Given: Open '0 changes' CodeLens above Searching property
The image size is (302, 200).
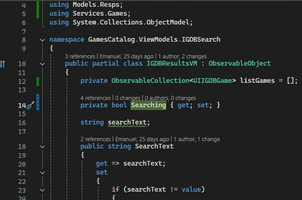Looking at the screenshot, I should 127,98.
